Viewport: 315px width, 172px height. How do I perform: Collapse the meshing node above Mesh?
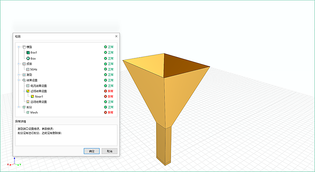click(x=19, y=107)
